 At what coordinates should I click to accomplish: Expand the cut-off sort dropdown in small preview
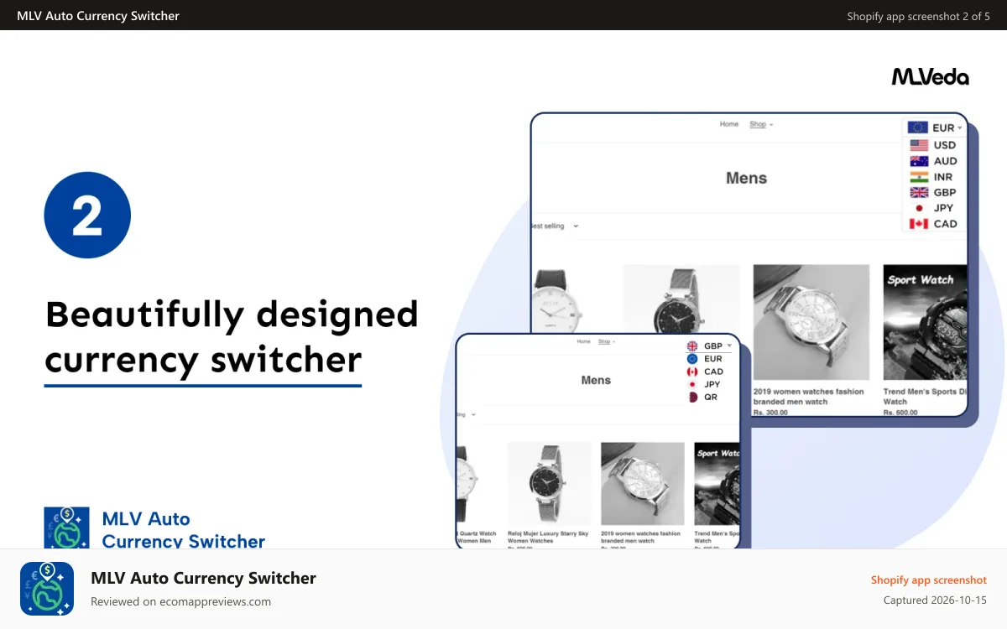[x=467, y=414]
